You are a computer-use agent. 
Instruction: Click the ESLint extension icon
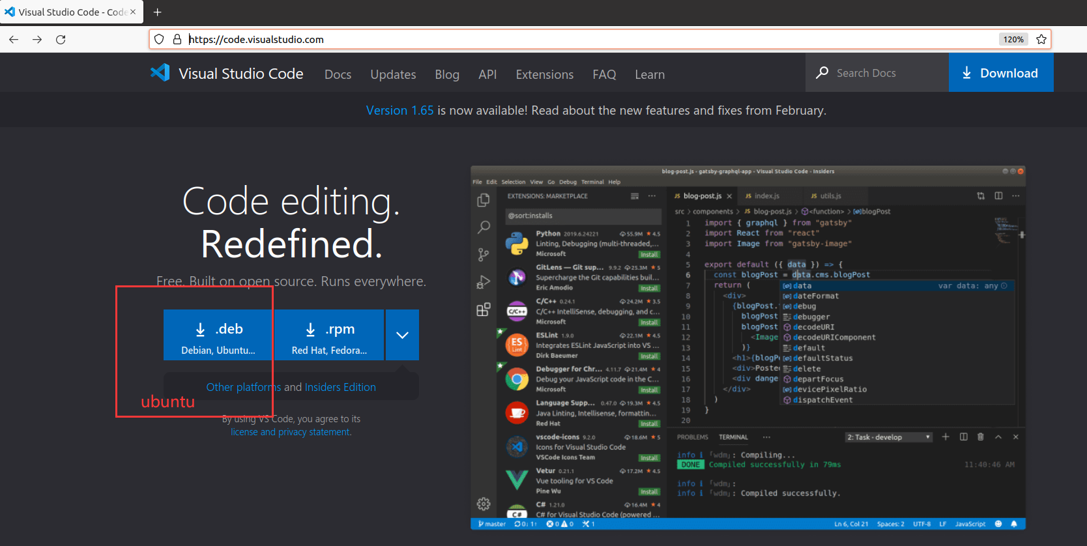(517, 345)
